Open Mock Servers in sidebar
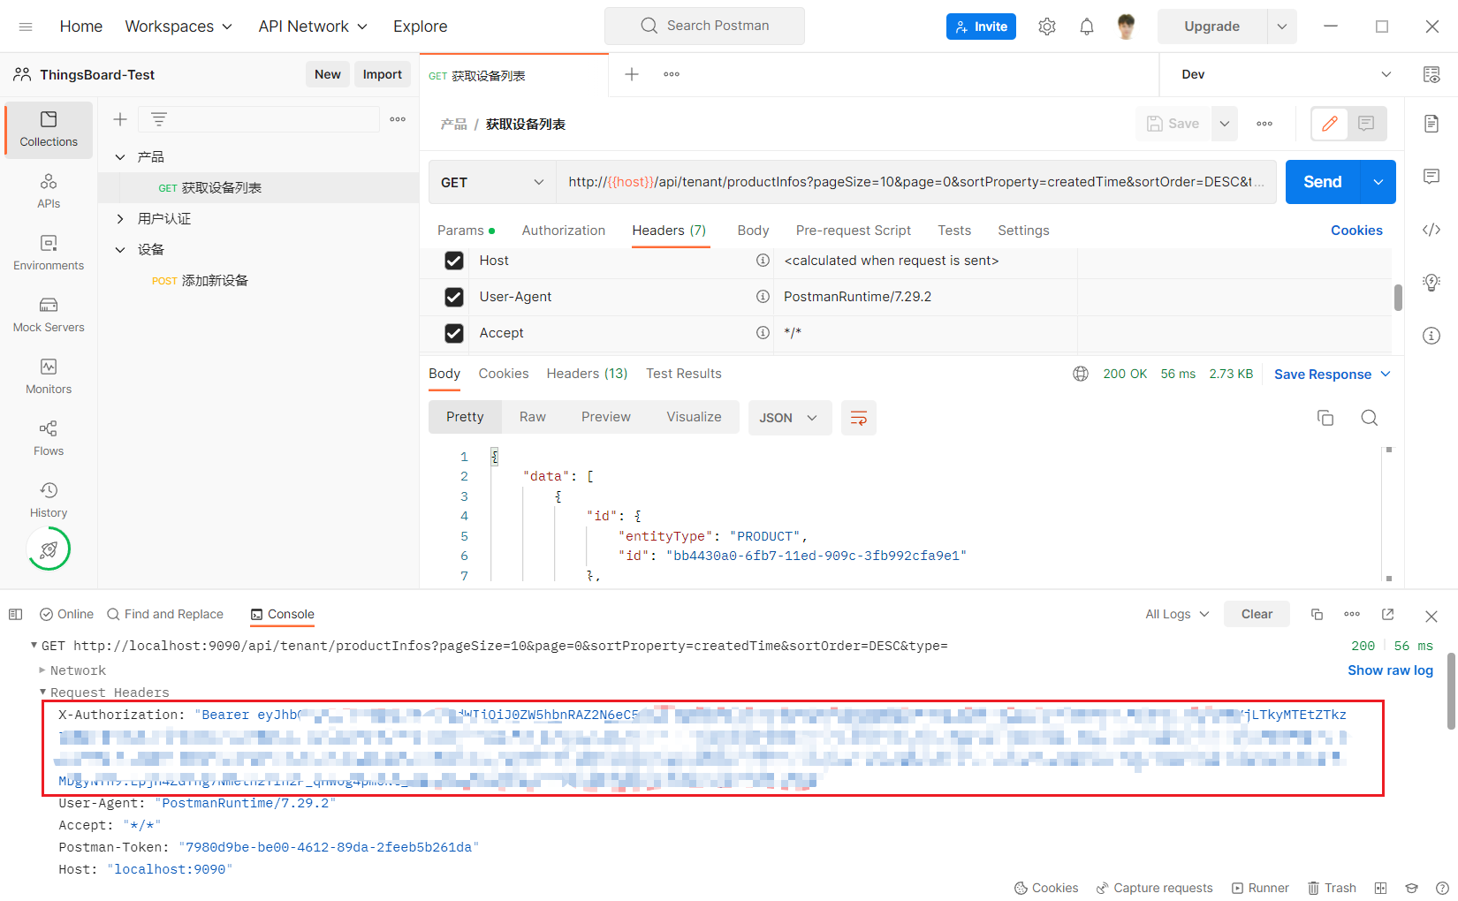1458x901 pixels. pyautogui.click(x=49, y=315)
